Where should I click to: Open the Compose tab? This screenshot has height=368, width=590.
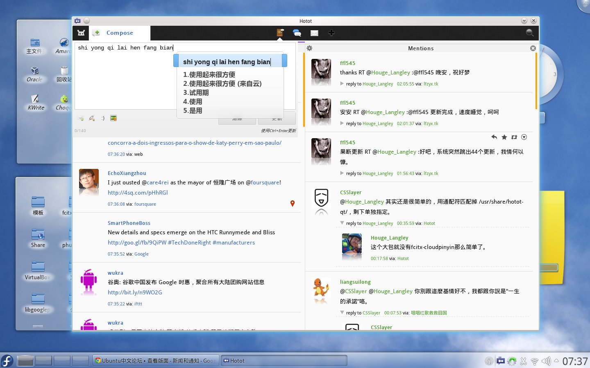pos(120,33)
